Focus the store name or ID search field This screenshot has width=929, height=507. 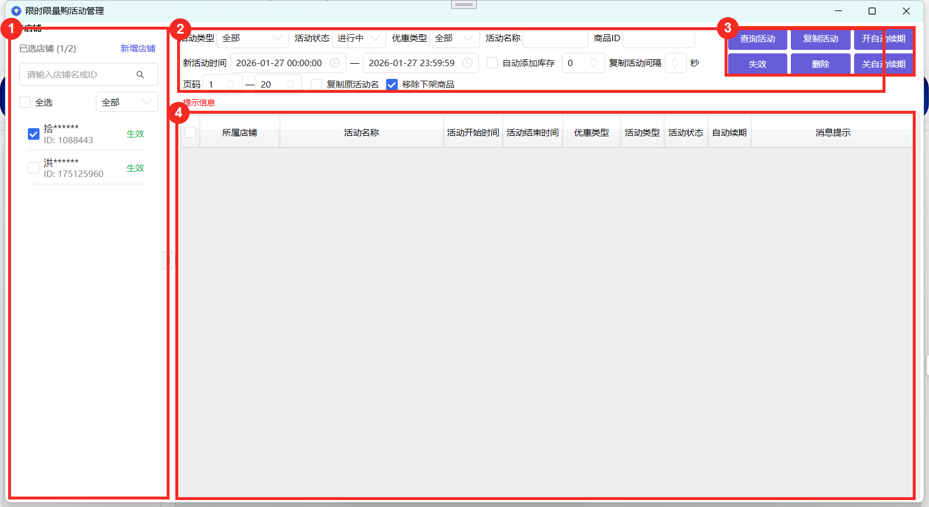[x=89, y=74]
